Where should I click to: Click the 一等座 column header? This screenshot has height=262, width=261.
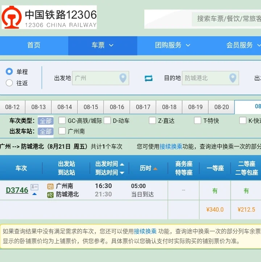click(x=215, y=168)
